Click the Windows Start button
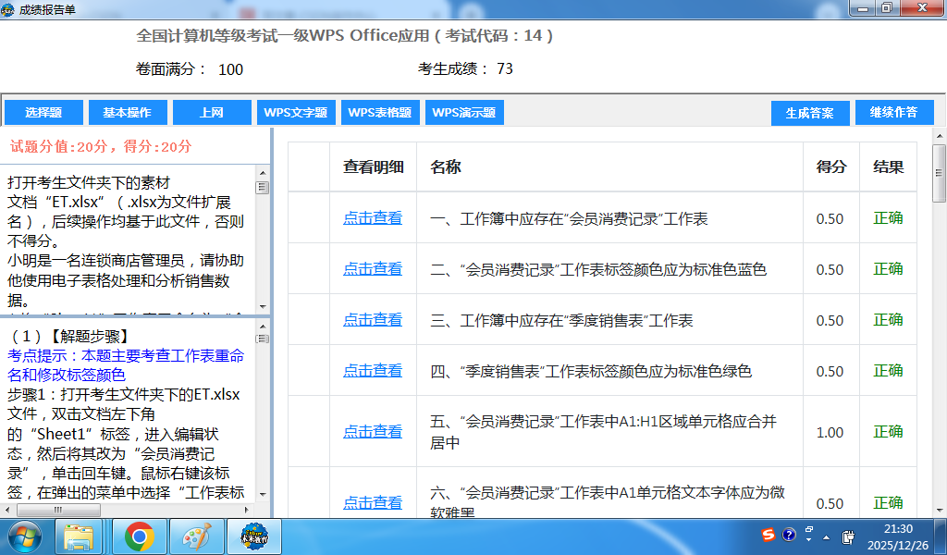947x555 pixels. point(25,536)
